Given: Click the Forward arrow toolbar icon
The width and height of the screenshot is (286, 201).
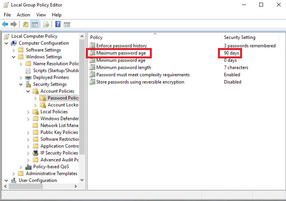Looking at the screenshot, I should point(14,24).
